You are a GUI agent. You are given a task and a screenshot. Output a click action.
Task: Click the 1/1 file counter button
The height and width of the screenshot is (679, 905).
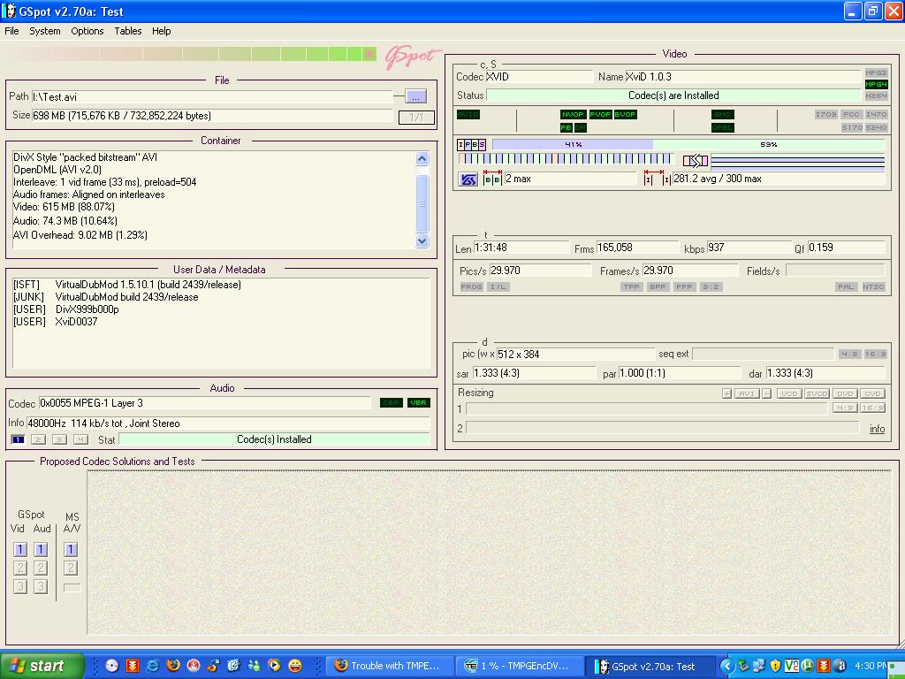[x=416, y=118]
